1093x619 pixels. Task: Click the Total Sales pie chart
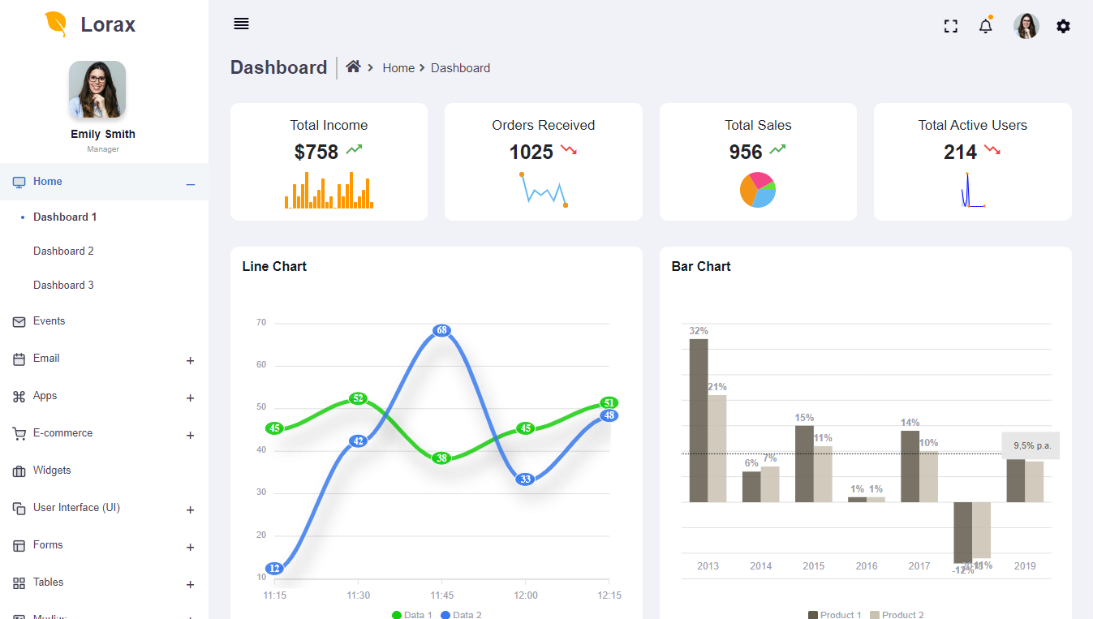(x=757, y=190)
